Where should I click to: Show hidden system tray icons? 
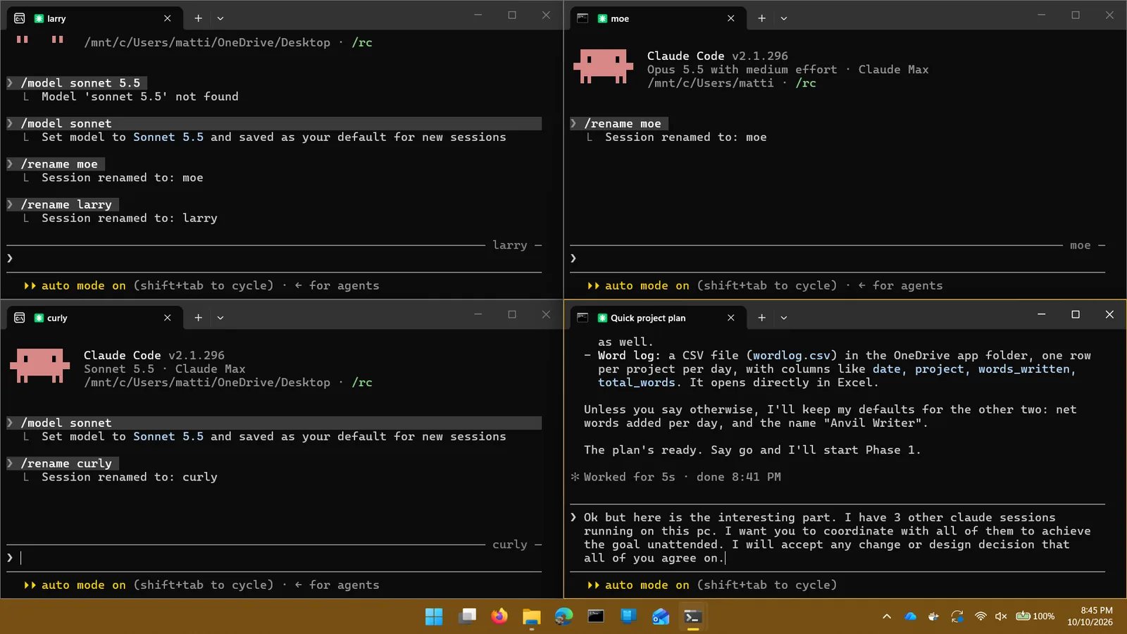[887, 616]
